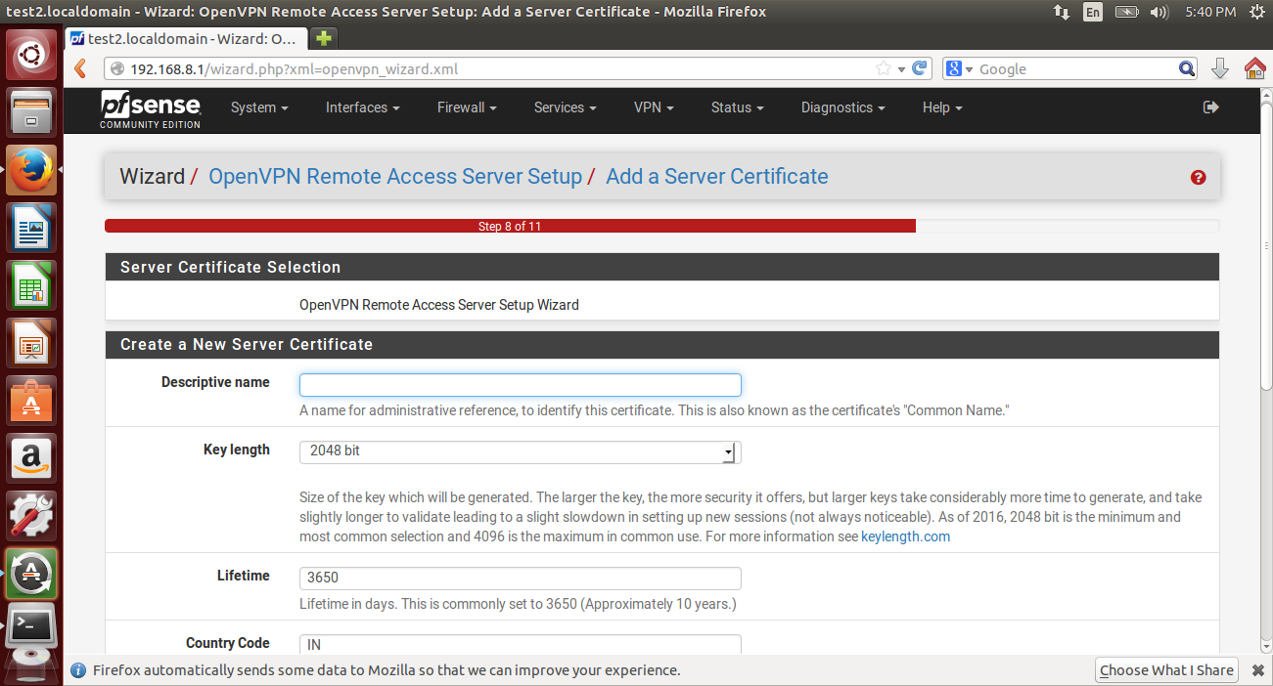Click Add a Server Certificate breadcrumb

coord(717,177)
